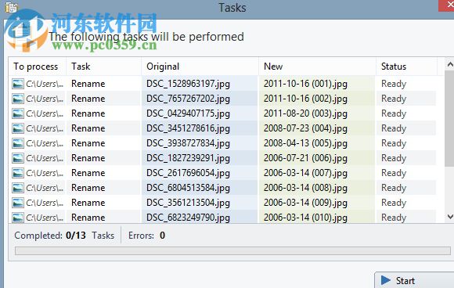
Task: Click Rename task cell for DSC_6823249790.jpg
Action: (x=88, y=218)
